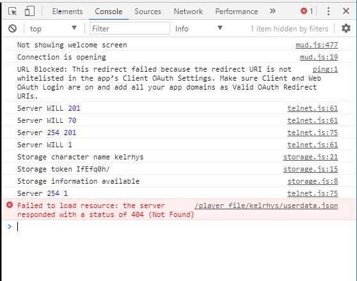Viewport: 357px width, 281px height.
Task: Open the storage.js:8 source link
Action: pos(313,181)
